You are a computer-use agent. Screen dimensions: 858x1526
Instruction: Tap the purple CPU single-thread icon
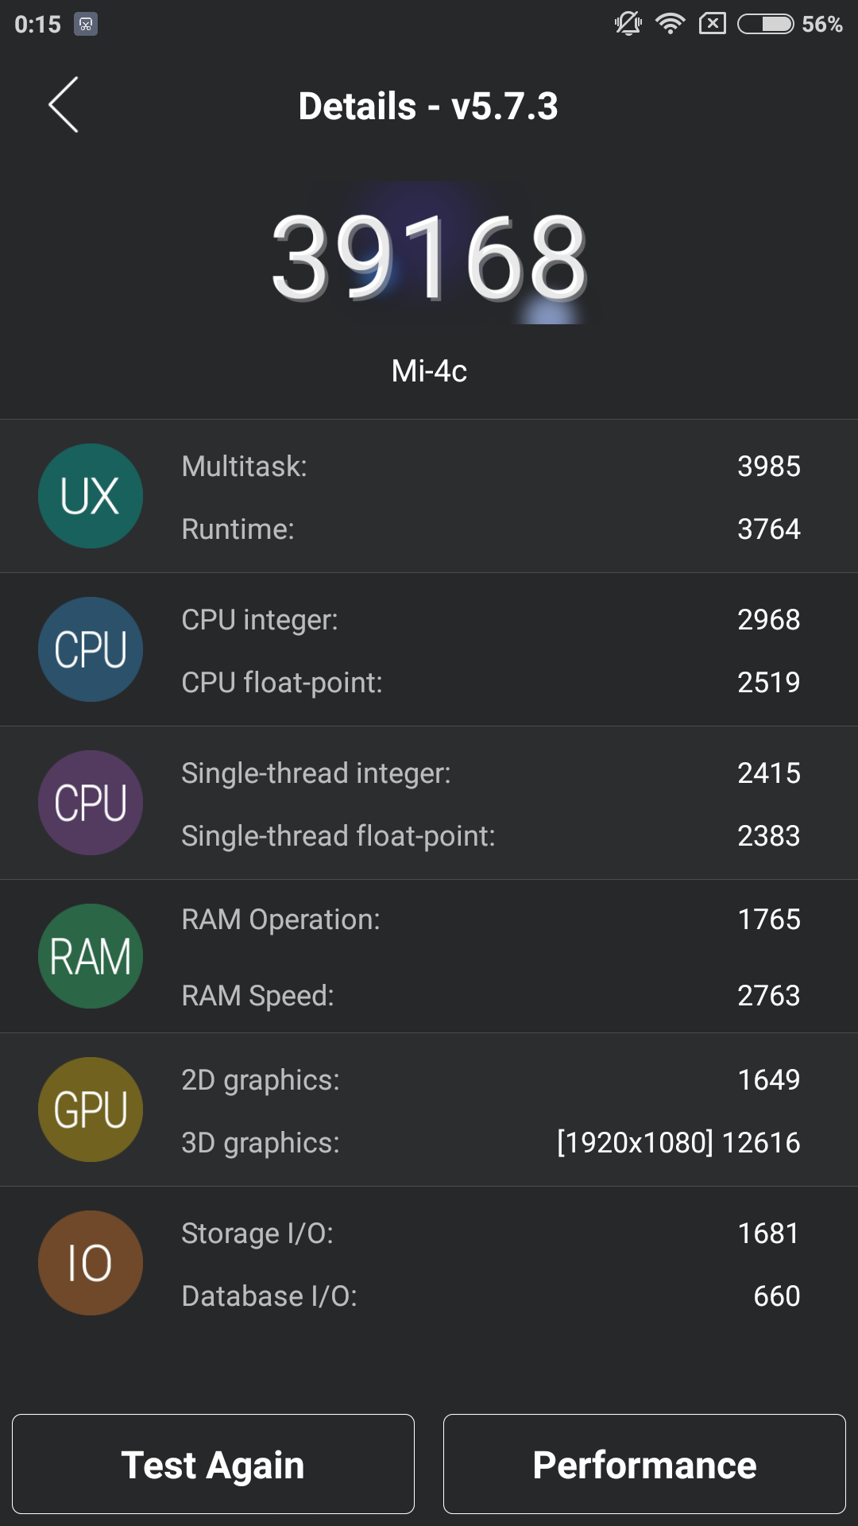coord(91,803)
